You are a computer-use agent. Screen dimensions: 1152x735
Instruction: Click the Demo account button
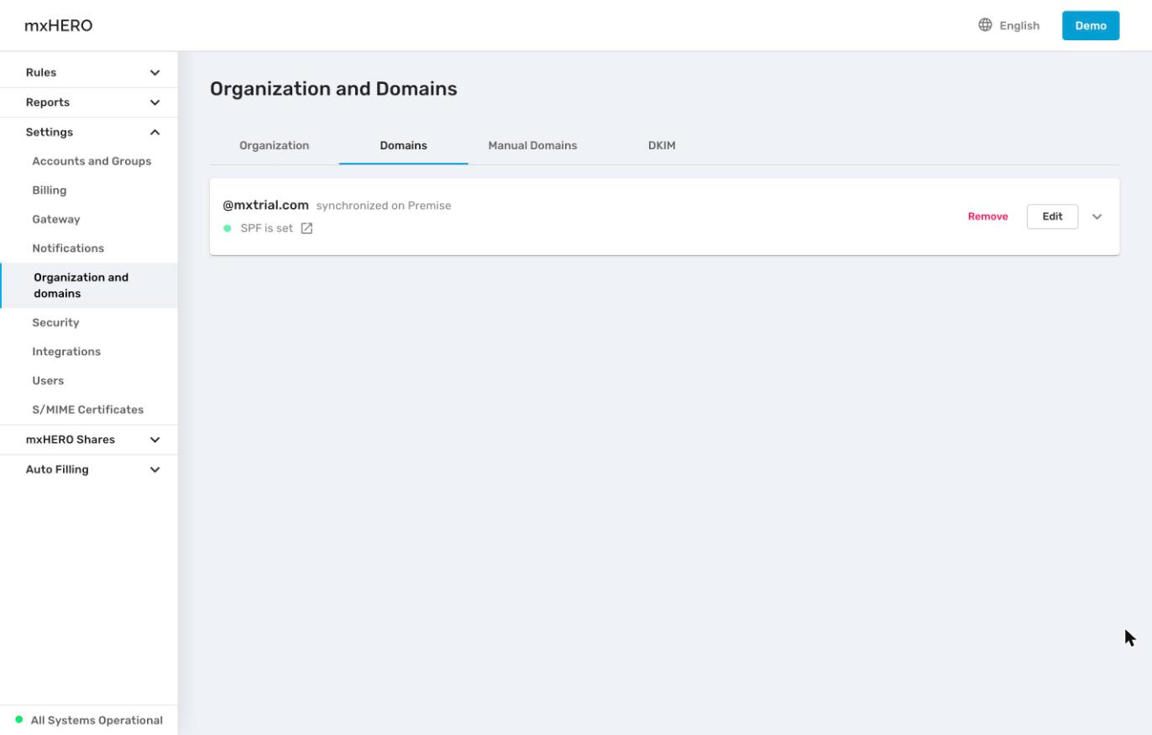point(1091,25)
